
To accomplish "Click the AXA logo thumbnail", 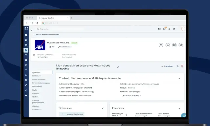I will click(x=40, y=45).
